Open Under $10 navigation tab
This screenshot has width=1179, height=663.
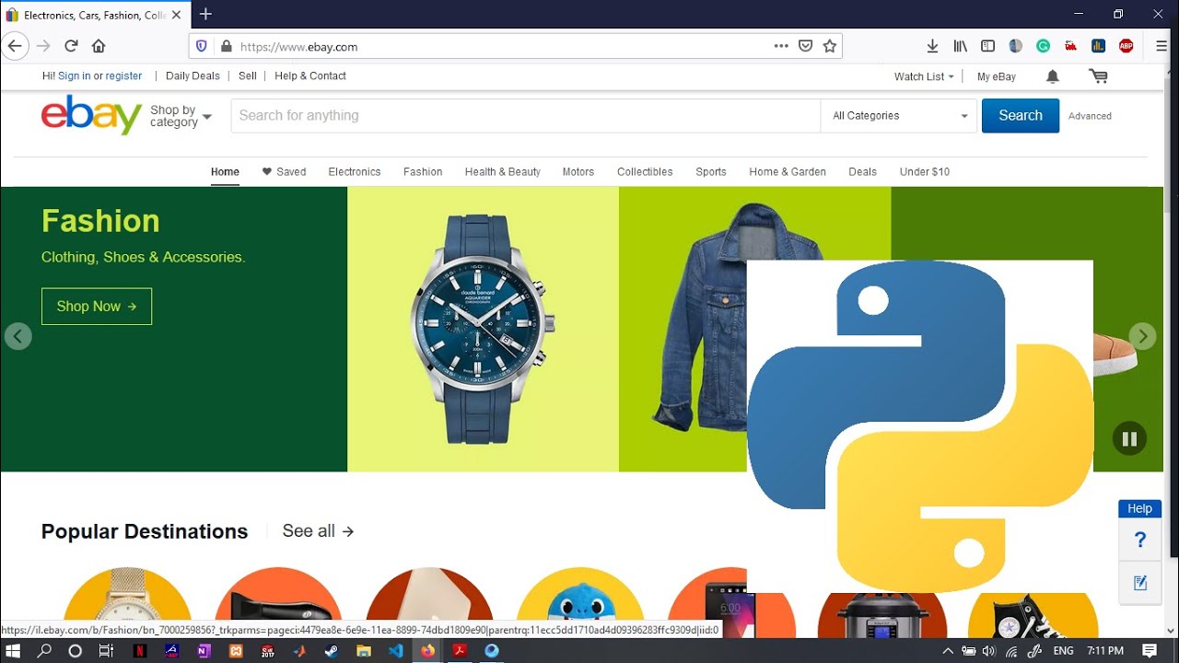[925, 172]
